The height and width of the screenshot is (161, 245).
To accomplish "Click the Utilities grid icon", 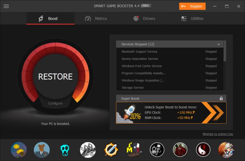I will point(184,19).
